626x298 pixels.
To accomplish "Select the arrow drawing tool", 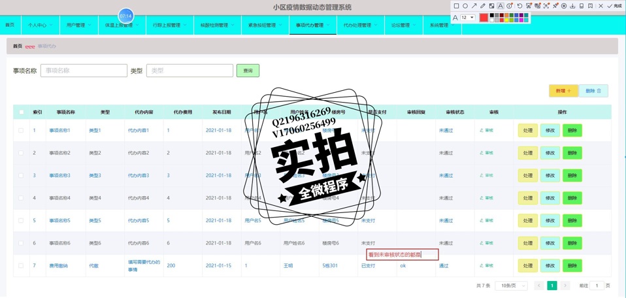I will [474, 6].
